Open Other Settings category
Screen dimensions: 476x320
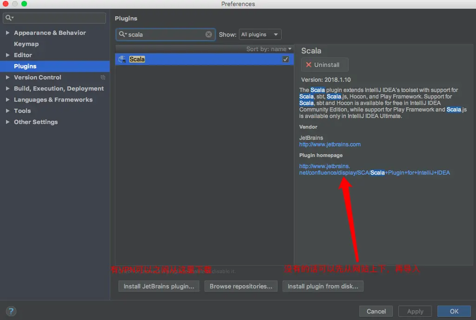pos(35,122)
